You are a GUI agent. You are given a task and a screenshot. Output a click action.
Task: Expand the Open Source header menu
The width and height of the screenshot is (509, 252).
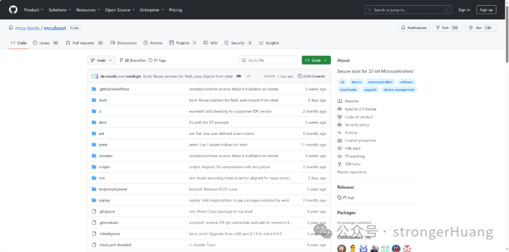click(x=120, y=10)
